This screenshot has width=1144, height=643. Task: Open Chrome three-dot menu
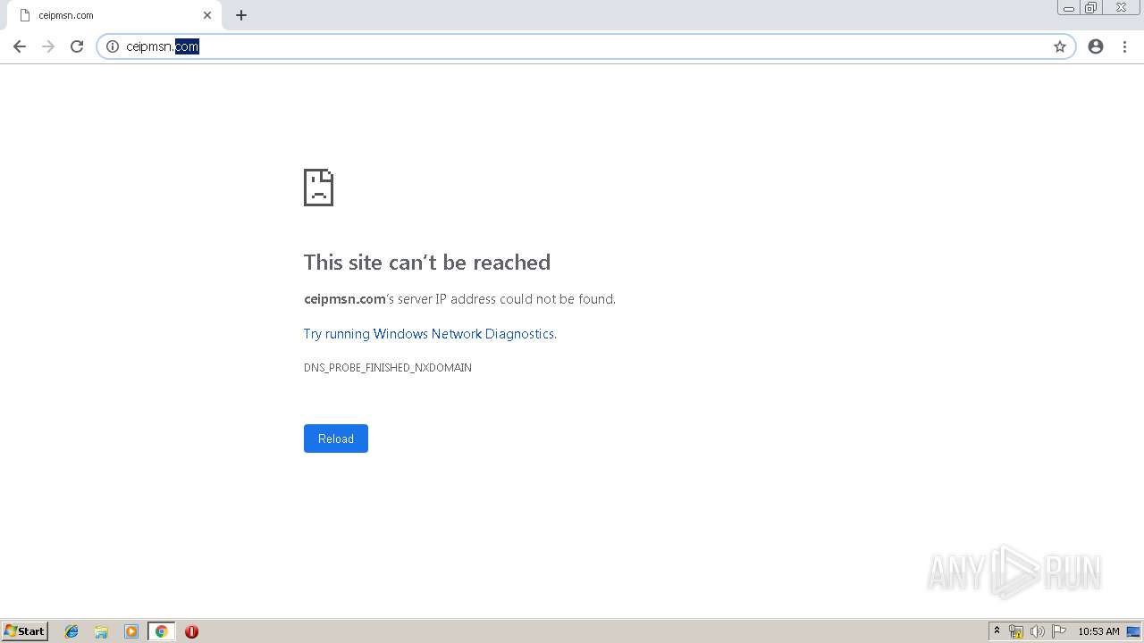tap(1124, 46)
